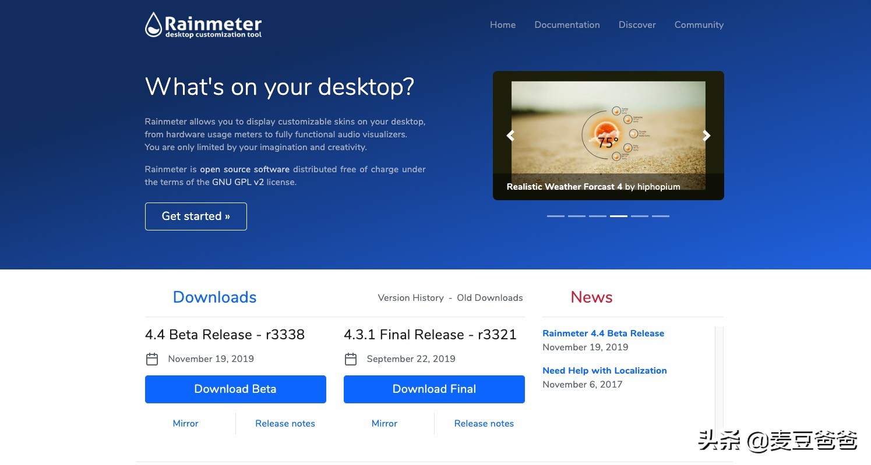This screenshot has width=871, height=465.
Task: Click the 'September 22, 2019' release date
Action: [411, 359]
